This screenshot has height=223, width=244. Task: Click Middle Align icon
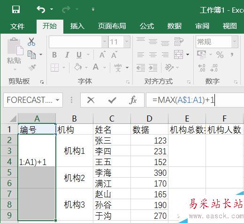[x=153, y=42]
